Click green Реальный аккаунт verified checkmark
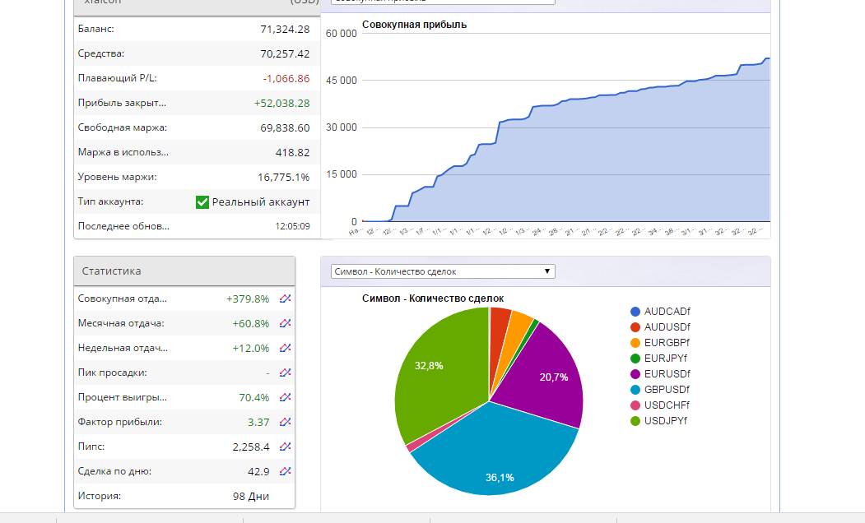865x523 pixels. 202,202
